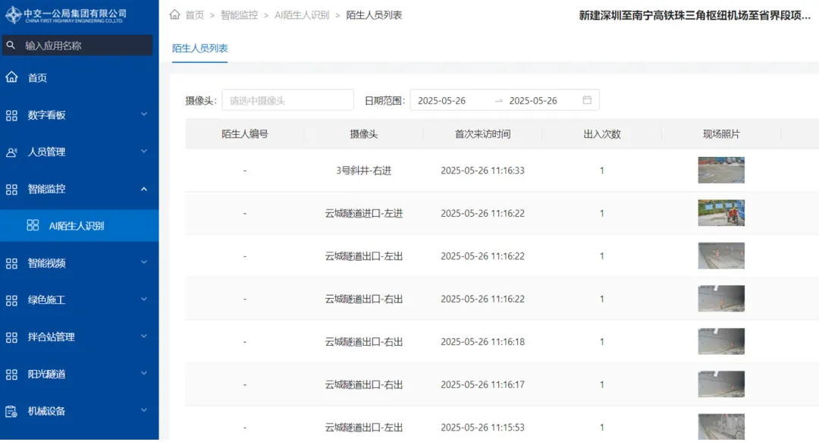The height and width of the screenshot is (442, 819).
Task: Click the company logo at top left
Action: (x=66, y=14)
